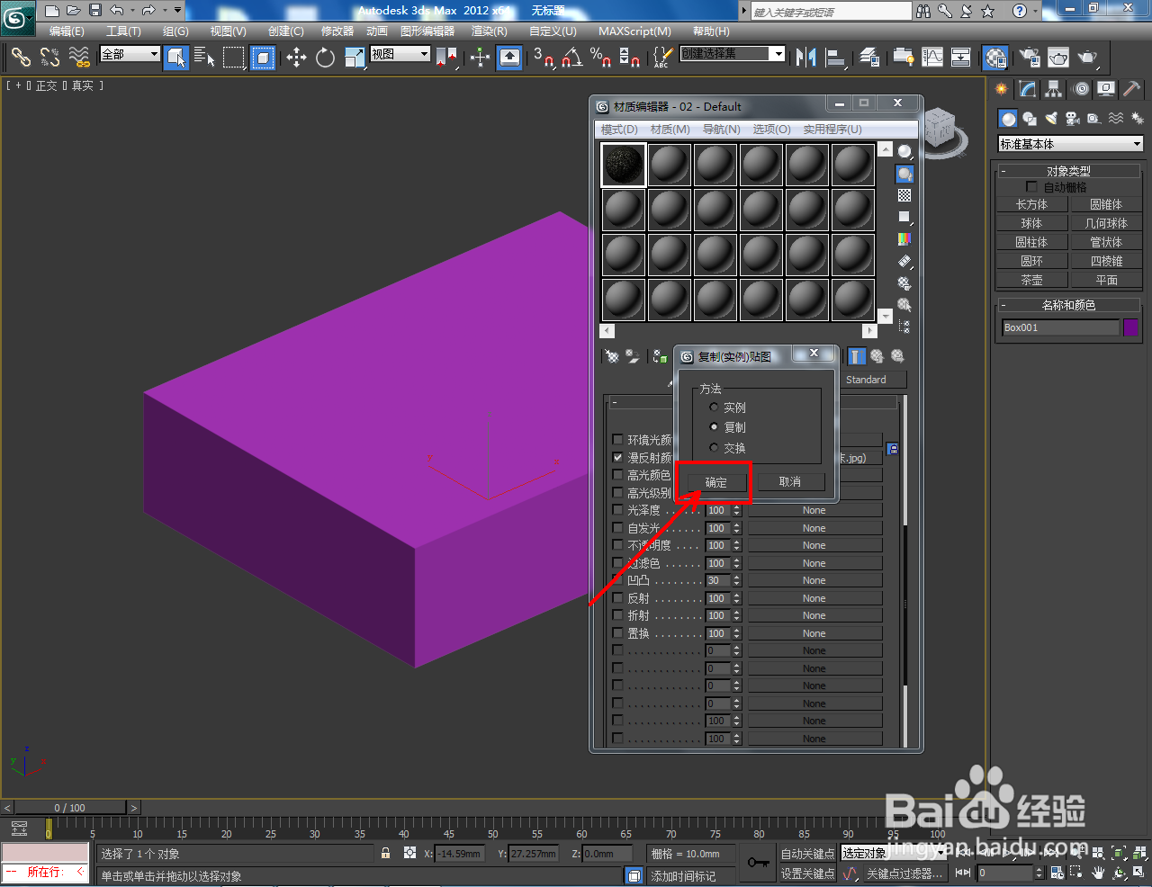Viewport: 1152px width, 887px height.
Task: Select the first dark textured material sample
Action: coord(624,165)
